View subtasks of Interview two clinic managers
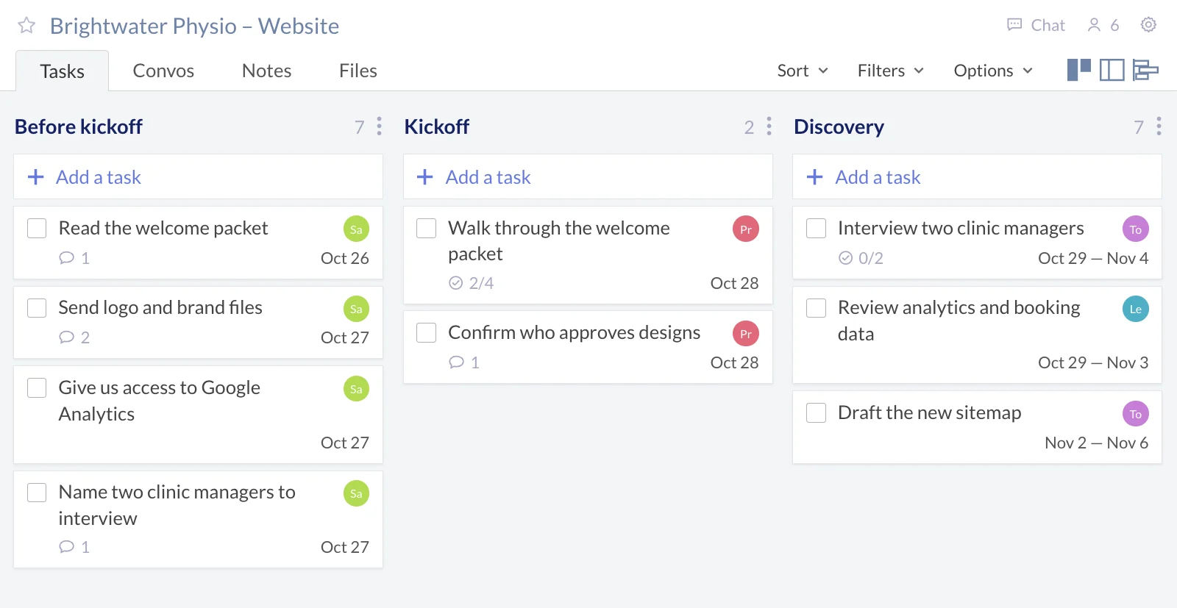The height and width of the screenshot is (608, 1177). click(x=861, y=258)
